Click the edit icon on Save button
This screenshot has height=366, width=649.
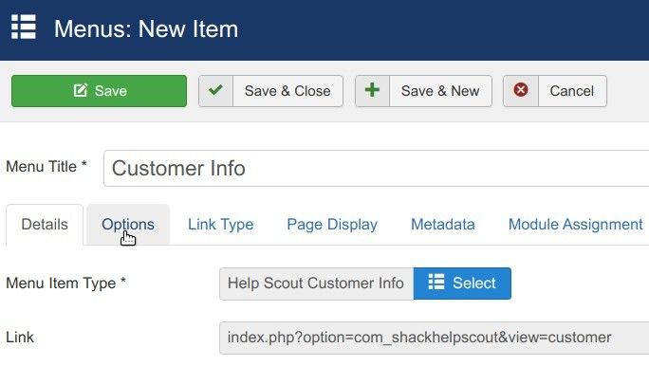click(81, 91)
